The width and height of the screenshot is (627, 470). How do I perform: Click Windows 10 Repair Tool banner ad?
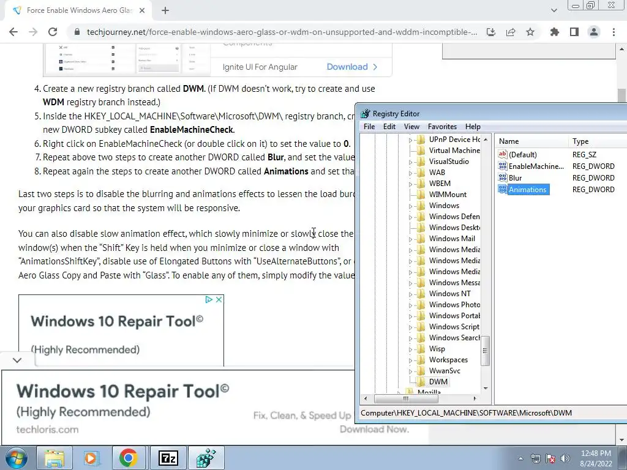point(178,408)
